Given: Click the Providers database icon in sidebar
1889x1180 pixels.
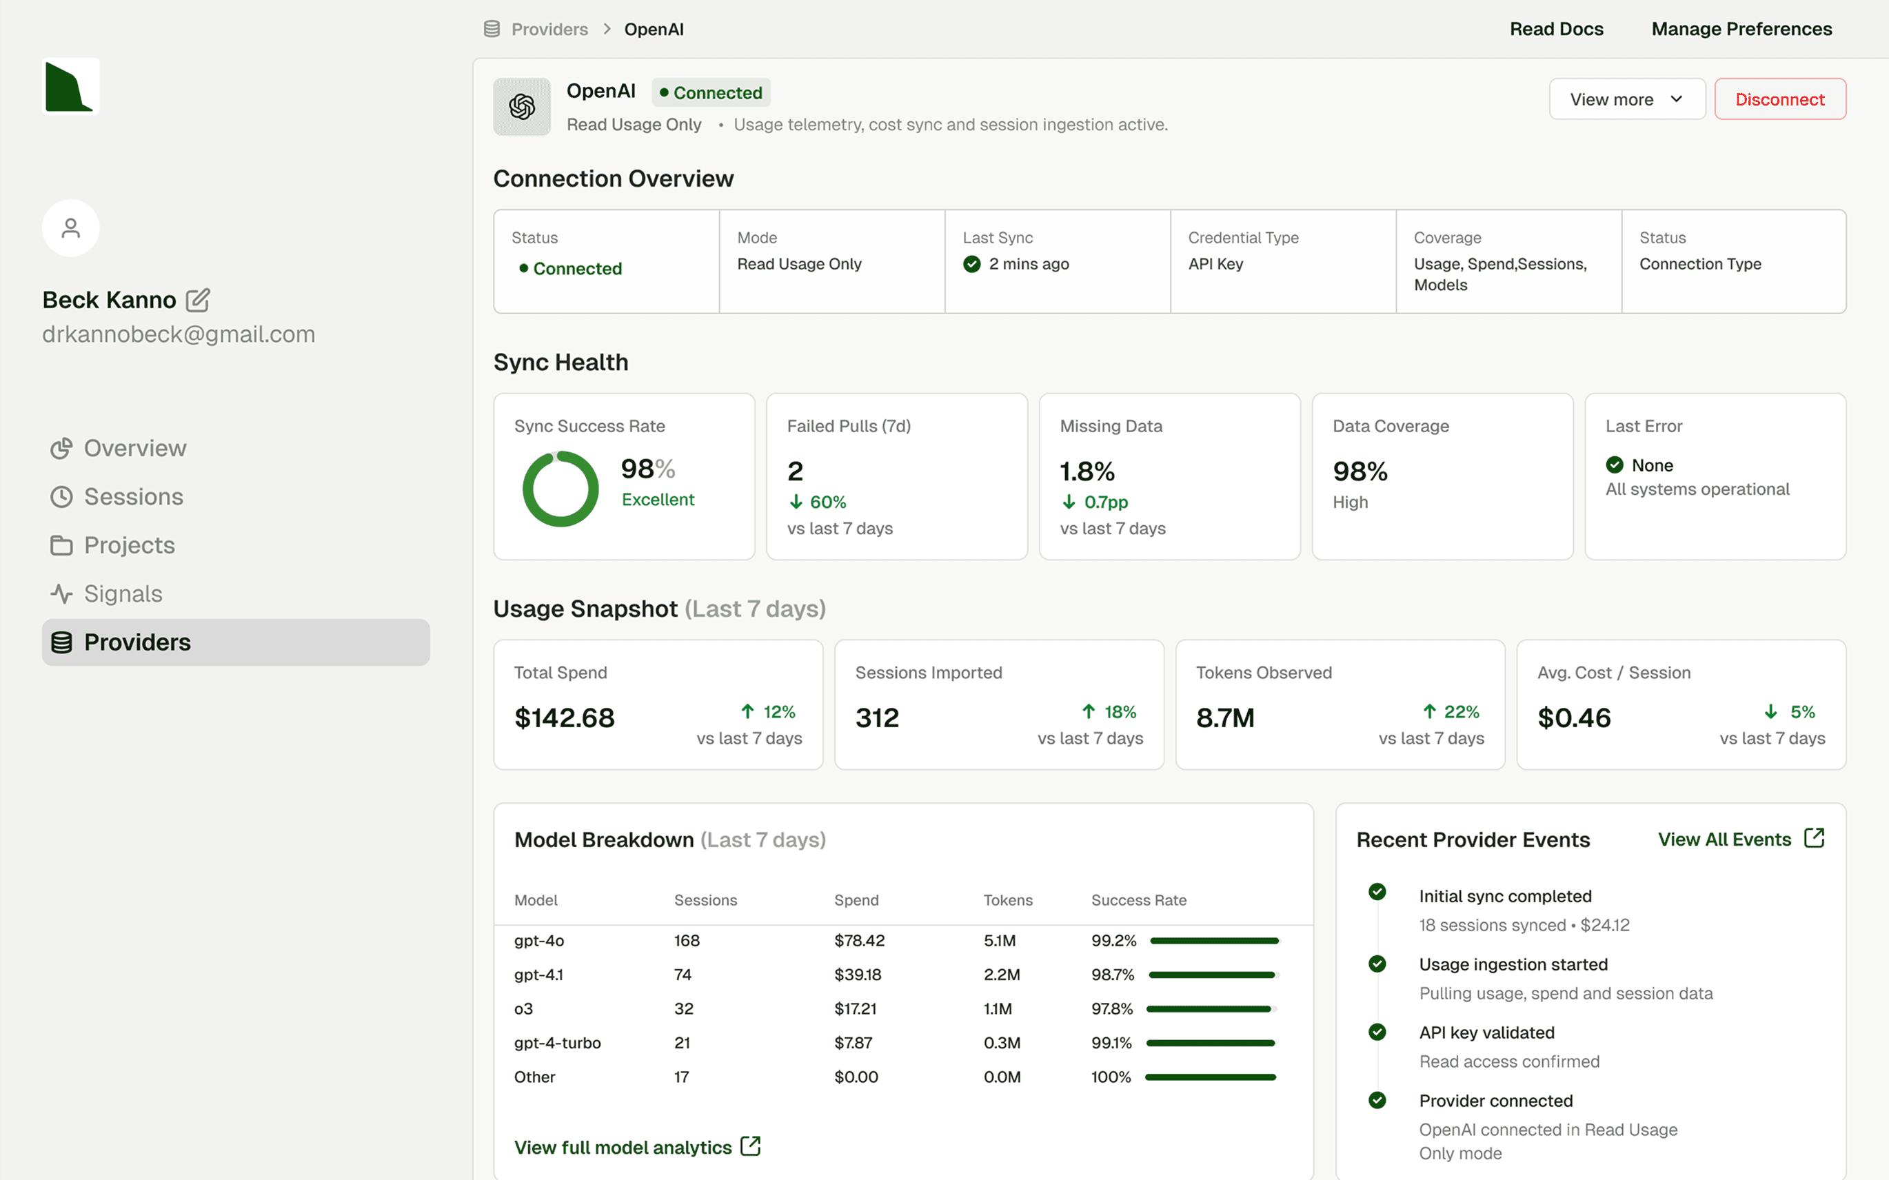Looking at the screenshot, I should pyautogui.click(x=61, y=642).
